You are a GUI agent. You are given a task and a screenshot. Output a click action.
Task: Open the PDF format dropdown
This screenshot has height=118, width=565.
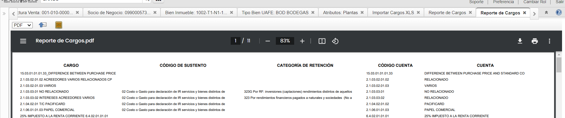[x=22, y=25]
